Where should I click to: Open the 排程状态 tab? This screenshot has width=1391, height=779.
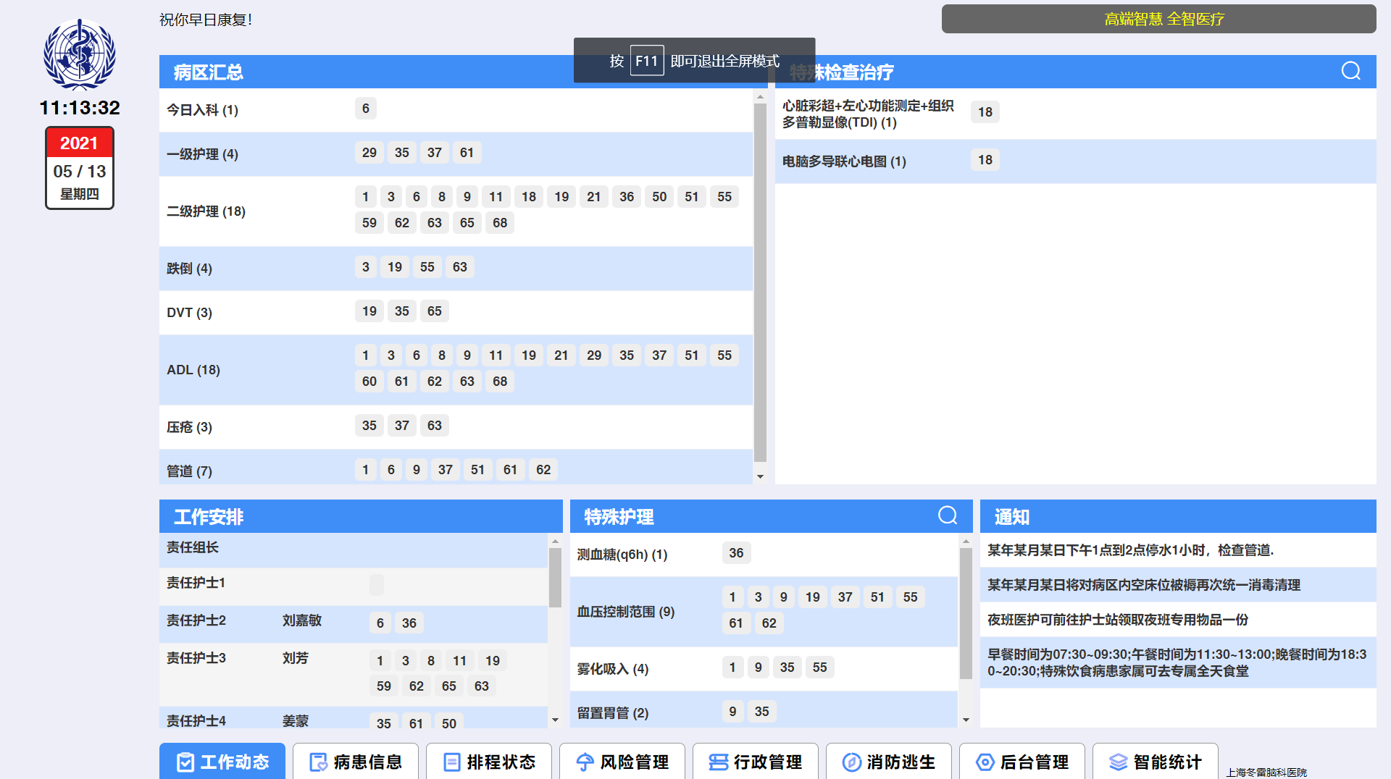(x=489, y=762)
